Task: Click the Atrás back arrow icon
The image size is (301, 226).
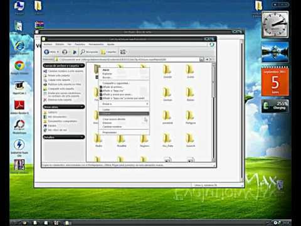Action: [x=46, y=51]
